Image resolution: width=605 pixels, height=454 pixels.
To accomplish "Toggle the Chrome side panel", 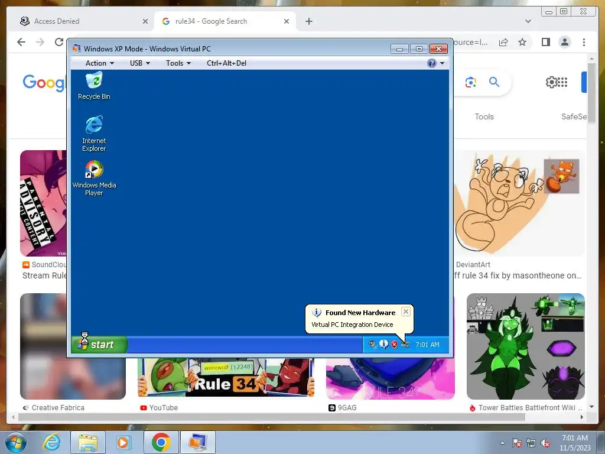I will pyautogui.click(x=545, y=42).
